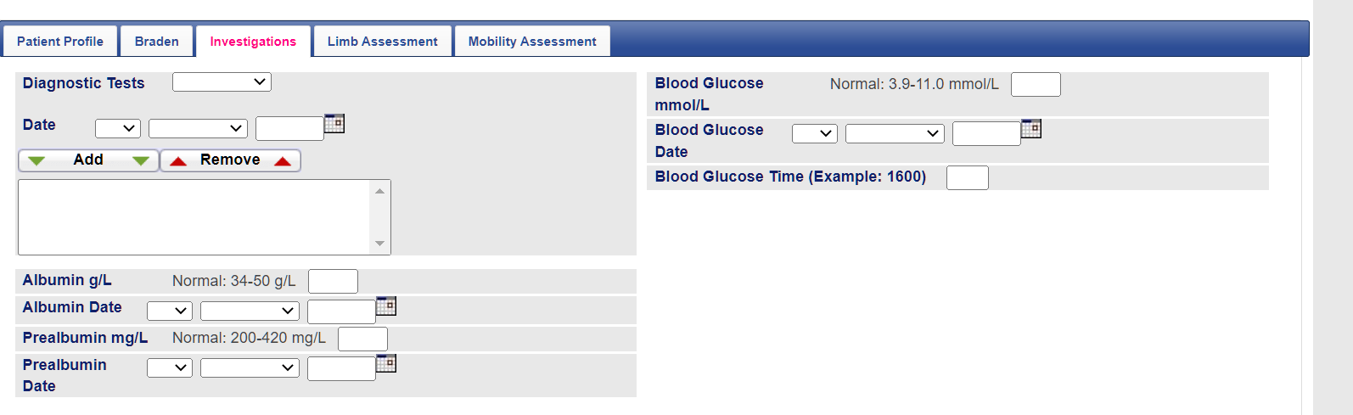Image resolution: width=1353 pixels, height=415 pixels.
Task: Open calendar icon beside Albumin Date
Action: tap(386, 306)
